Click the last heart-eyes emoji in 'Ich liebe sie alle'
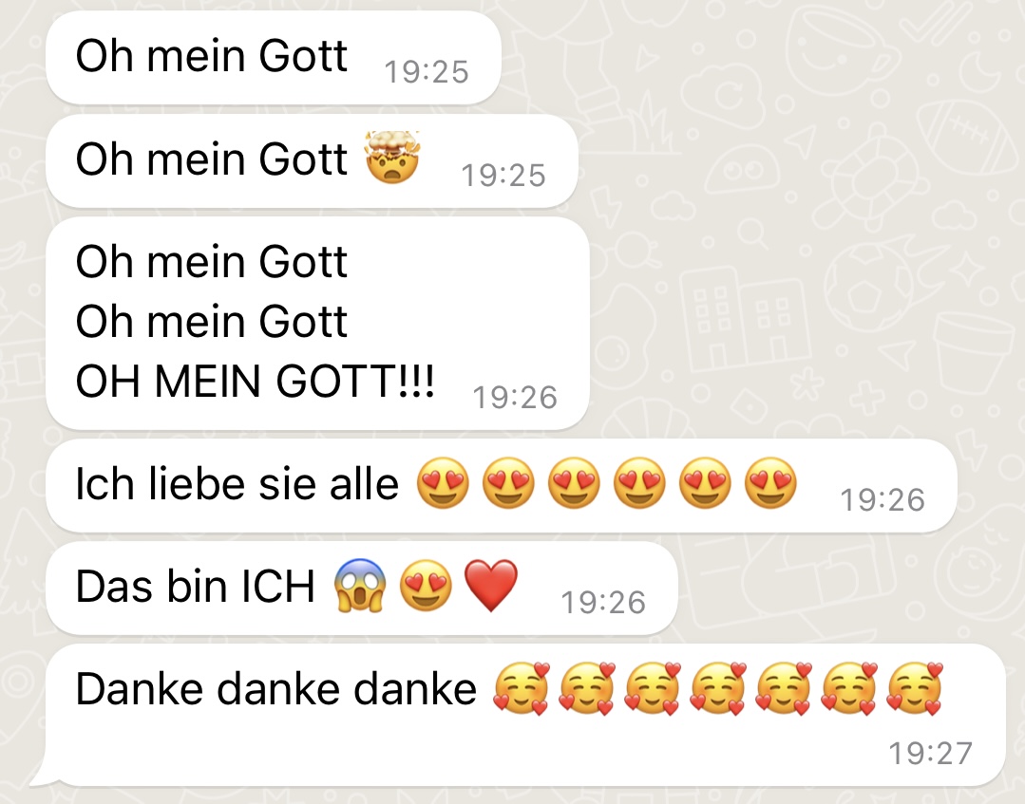This screenshot has height=804, width=1025. pos(771,483)
